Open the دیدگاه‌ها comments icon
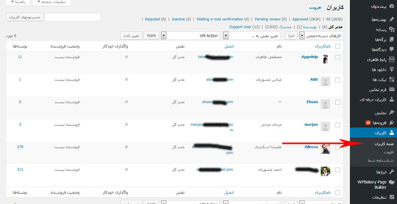Screen dimensions: 397x204 tap(391, 49)
